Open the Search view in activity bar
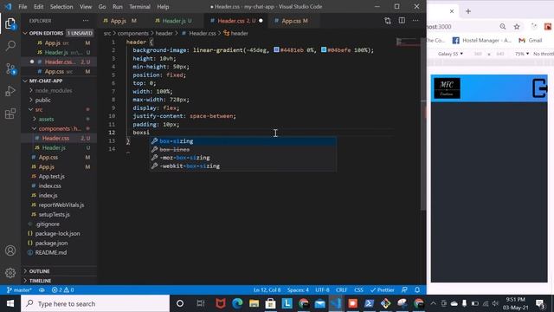554x312 pixels. [10, 46]
